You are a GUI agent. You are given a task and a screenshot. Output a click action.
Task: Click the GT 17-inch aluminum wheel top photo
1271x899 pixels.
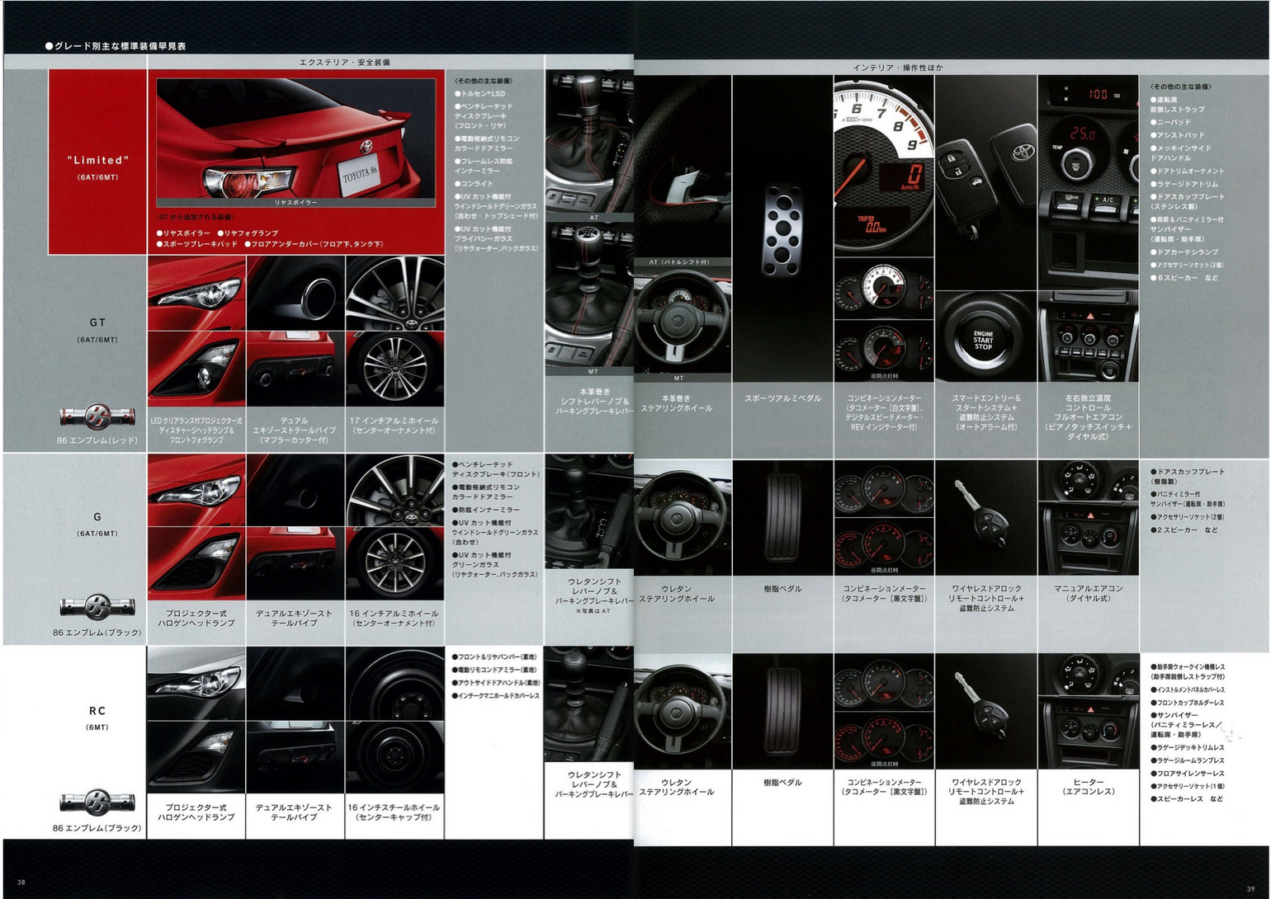point(395,293)
